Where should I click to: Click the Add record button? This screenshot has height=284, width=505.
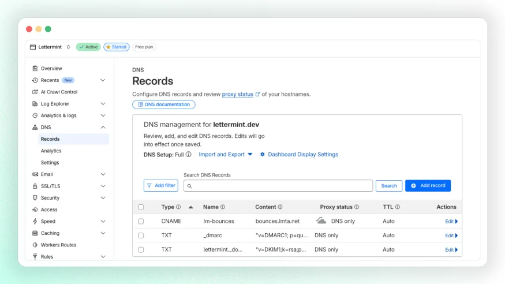428,185
